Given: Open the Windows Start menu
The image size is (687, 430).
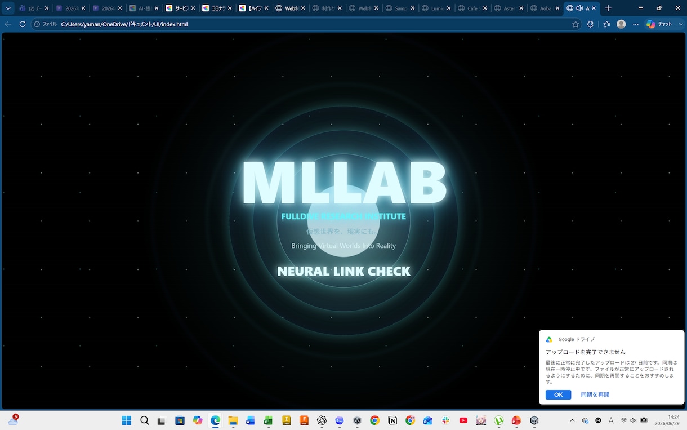Looking at the screenshot, I should pos(127,420).
